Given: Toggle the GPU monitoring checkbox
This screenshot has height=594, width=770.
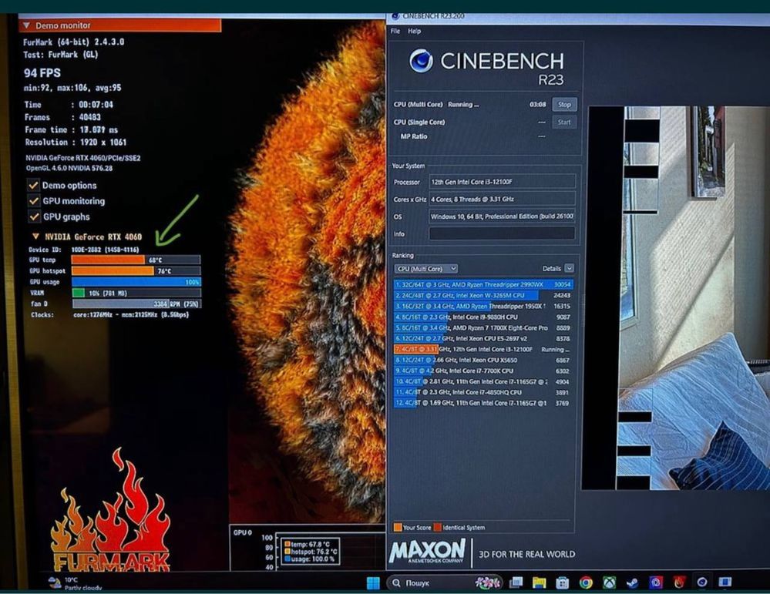Looking at the screenshot, I should point(34,201).
